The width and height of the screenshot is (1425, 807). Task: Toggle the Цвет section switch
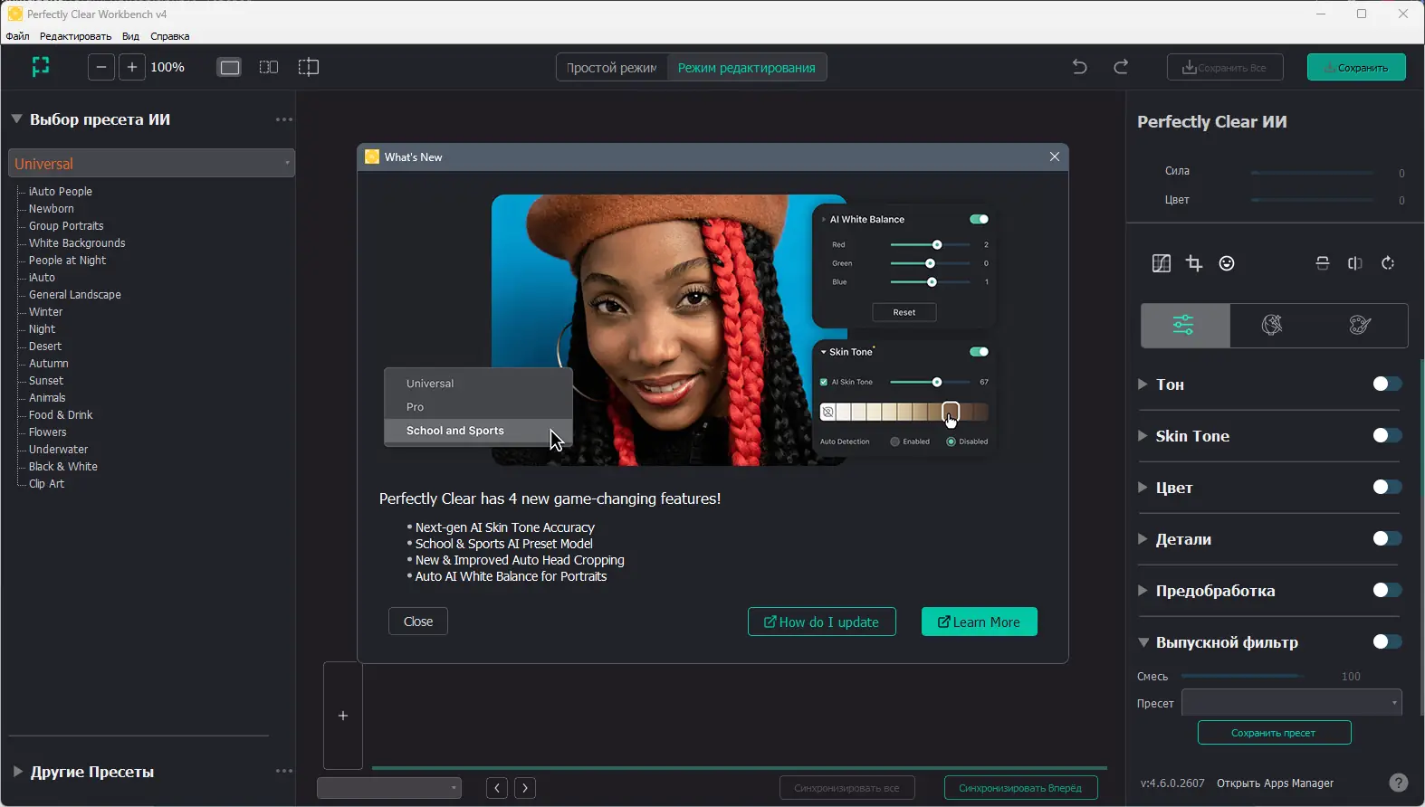coord(1387,487)
